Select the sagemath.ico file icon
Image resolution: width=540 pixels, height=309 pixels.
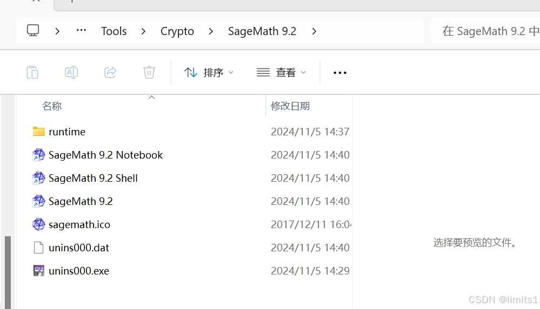(38, 224)
